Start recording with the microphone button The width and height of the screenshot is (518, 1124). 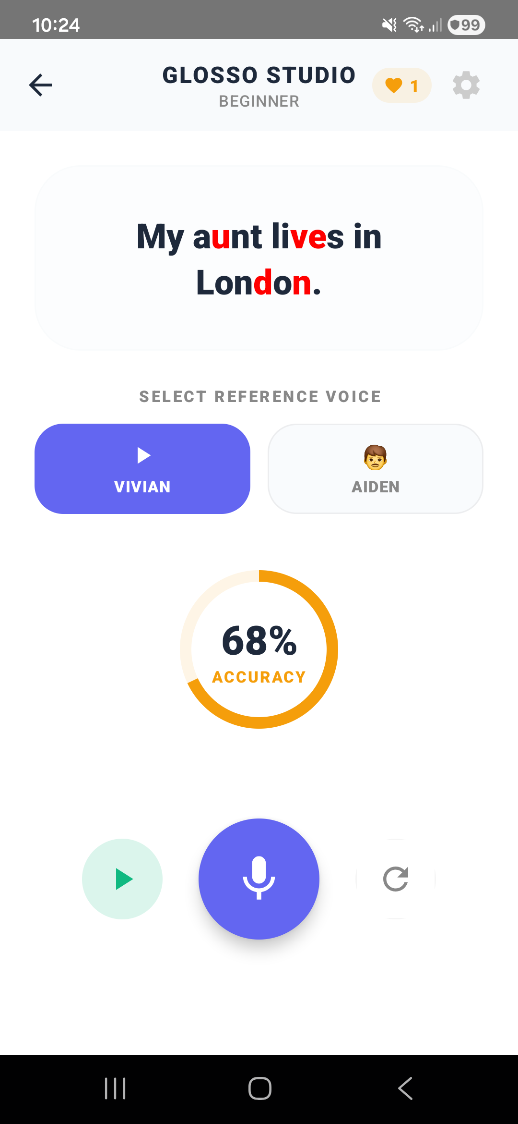point(259,879)
